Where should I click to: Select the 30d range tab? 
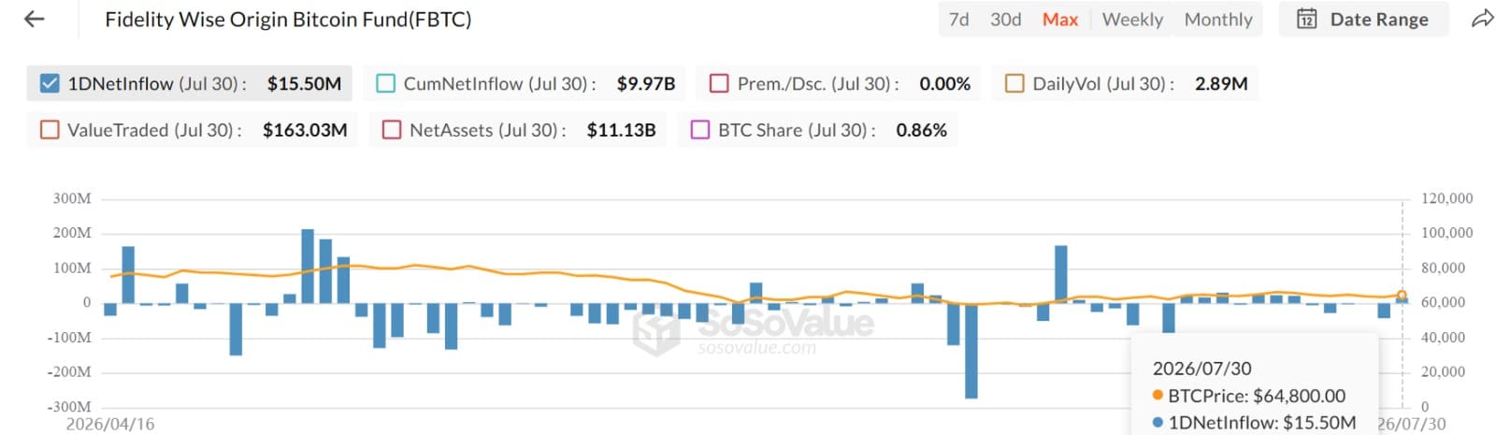(x=1006, y=20)
